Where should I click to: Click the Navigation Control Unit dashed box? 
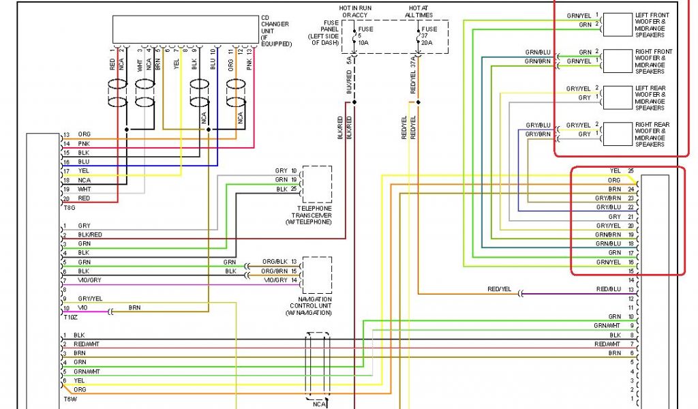pos(317,275)
